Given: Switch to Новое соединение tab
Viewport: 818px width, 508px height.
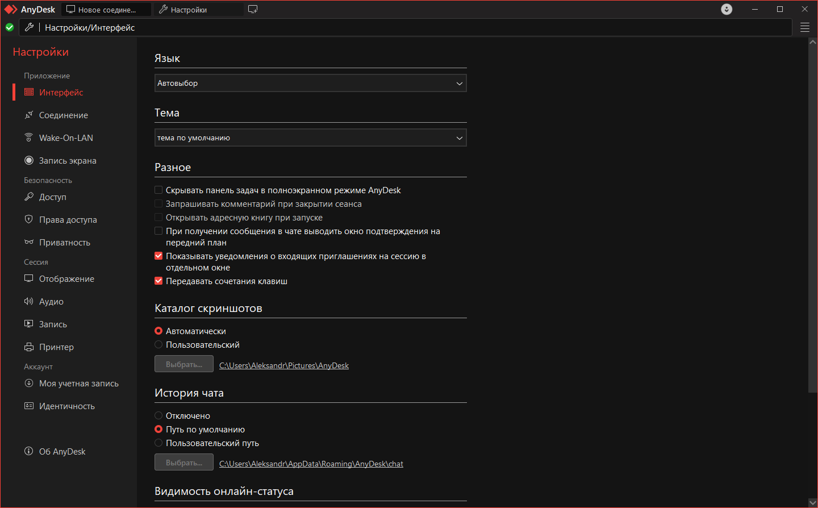Looking at the screenshot, I should coord(106,10).
